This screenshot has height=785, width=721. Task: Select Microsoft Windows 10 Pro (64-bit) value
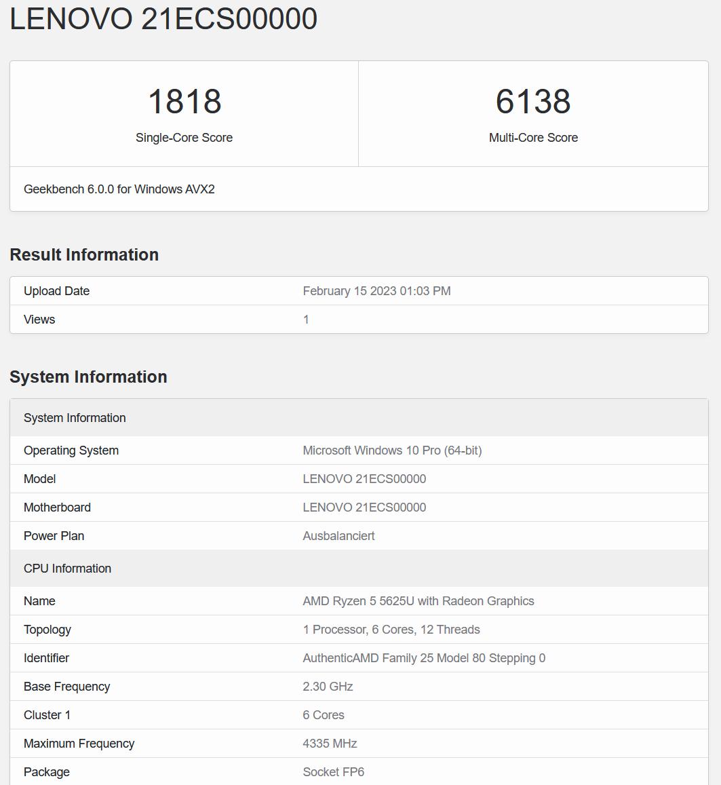tap(392, 451)
